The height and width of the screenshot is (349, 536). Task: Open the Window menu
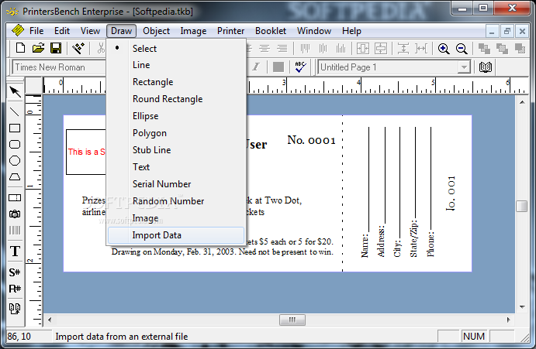click(x=314, y=31)
